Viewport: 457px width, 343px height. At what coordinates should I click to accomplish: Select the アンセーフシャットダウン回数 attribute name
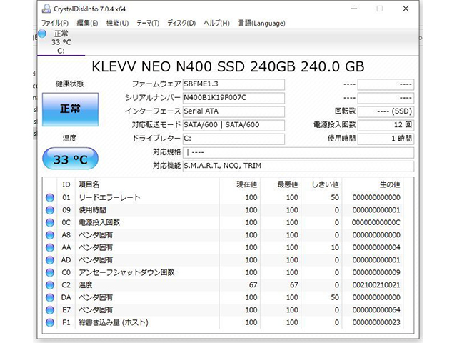point(126,272)
